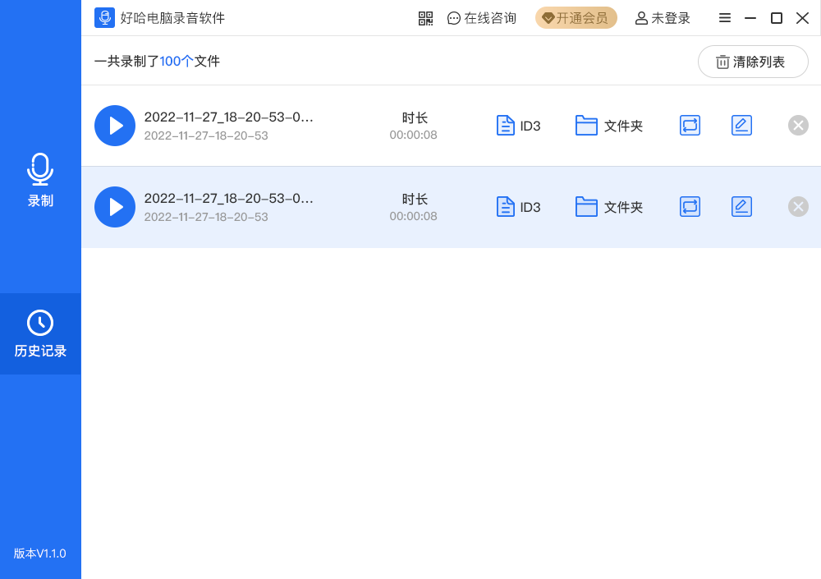Click the format convert icon on the first recording
This screenshot has height=579, width=821.
[690, 125]
